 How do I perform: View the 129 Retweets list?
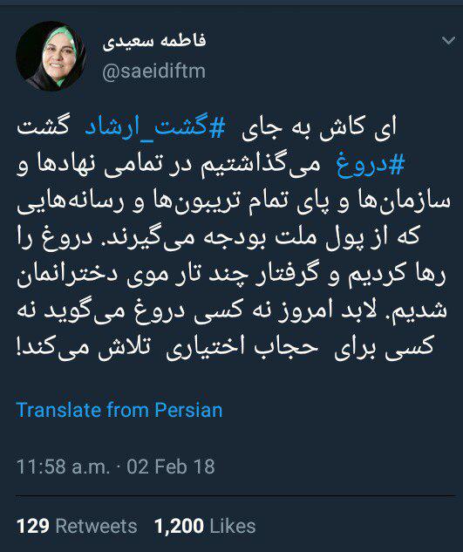click(77, 527)
